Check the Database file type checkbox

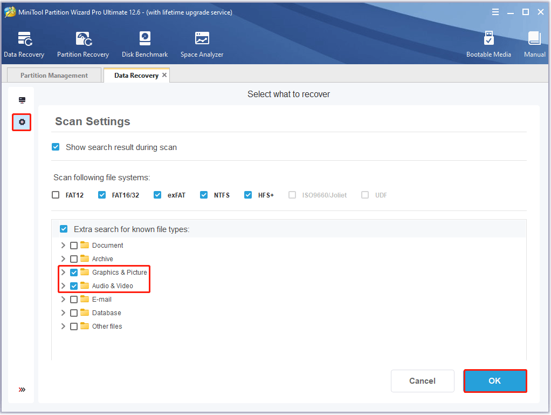[x=74, y=312]
